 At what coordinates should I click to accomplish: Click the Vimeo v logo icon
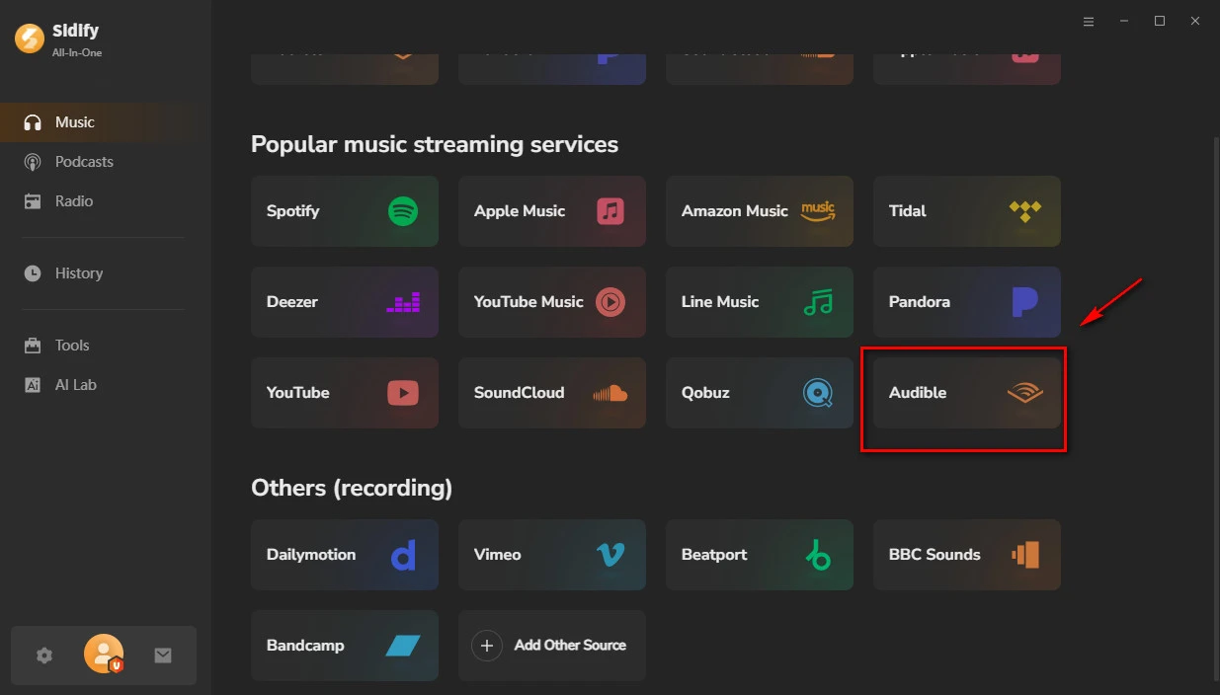click(x=610, y=555)
